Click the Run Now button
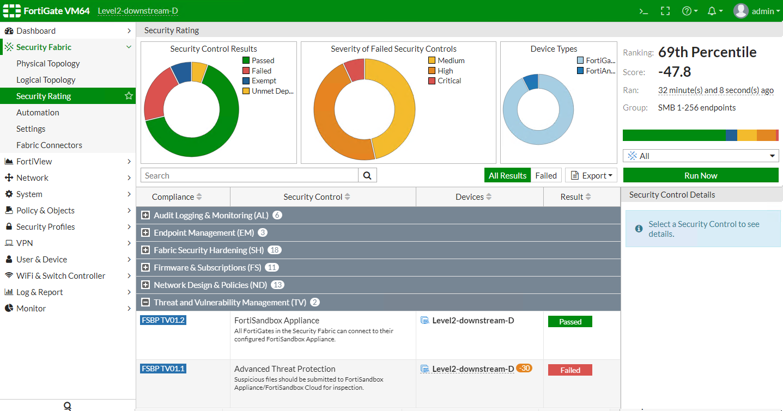 pyautogui.click(x=701, y=175)
